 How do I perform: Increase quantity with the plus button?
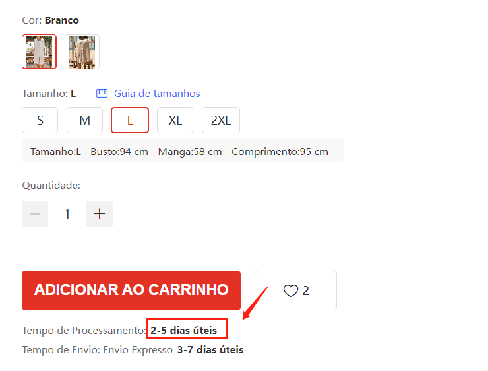pyautogui.click(x=100, y=214)
